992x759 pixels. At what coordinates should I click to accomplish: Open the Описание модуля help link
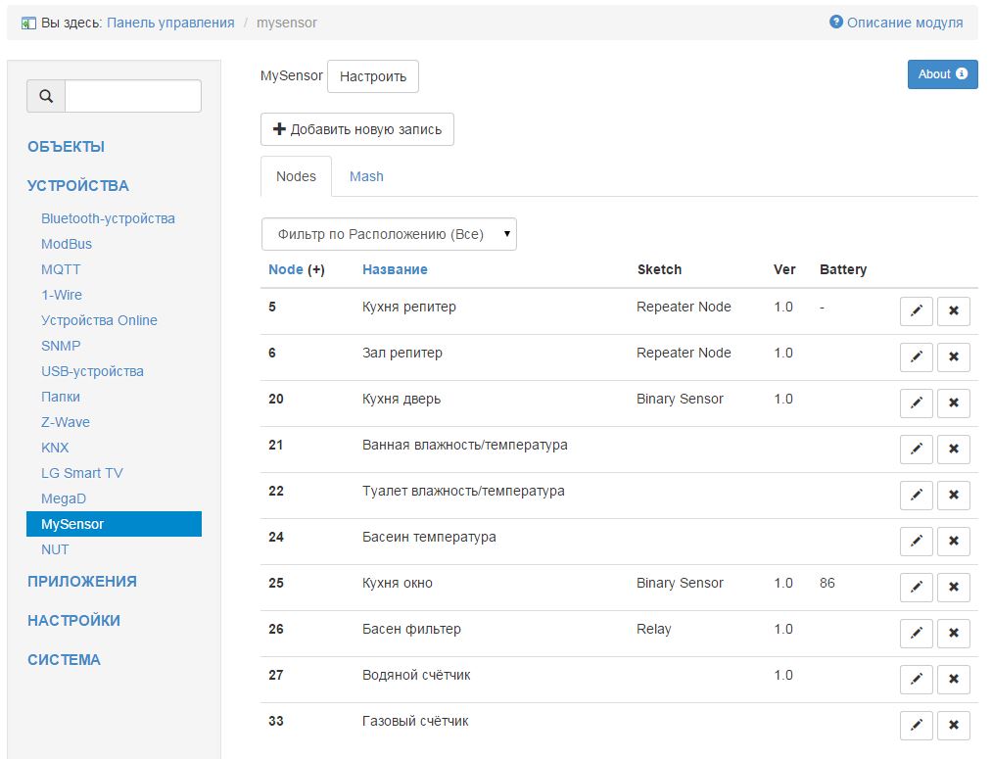pos(896,23)
